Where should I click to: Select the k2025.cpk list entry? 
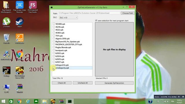[x=60, y=59]
